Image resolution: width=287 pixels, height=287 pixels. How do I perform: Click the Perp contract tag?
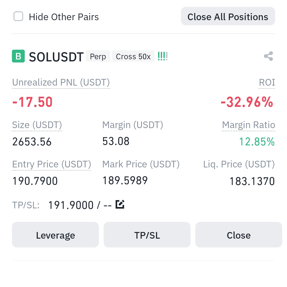(x=98, y=56)
